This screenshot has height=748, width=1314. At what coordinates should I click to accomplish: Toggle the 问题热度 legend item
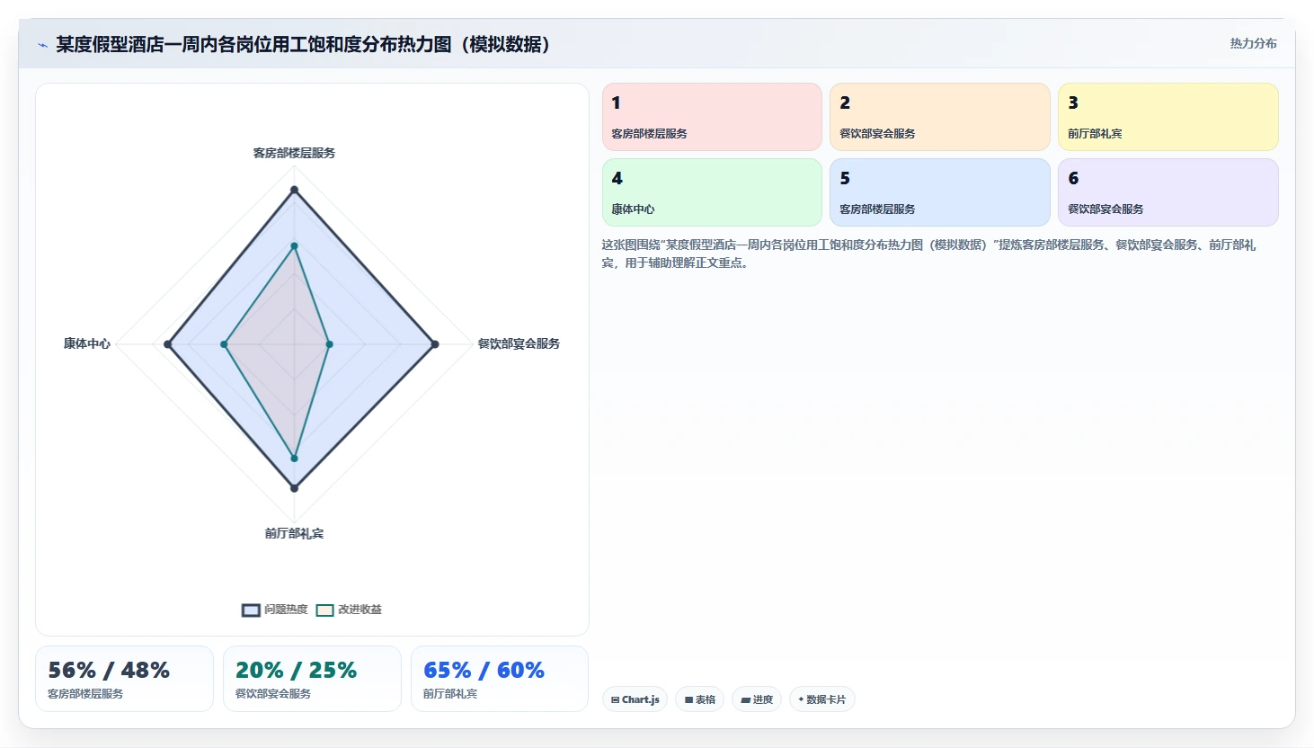[275, 610]
